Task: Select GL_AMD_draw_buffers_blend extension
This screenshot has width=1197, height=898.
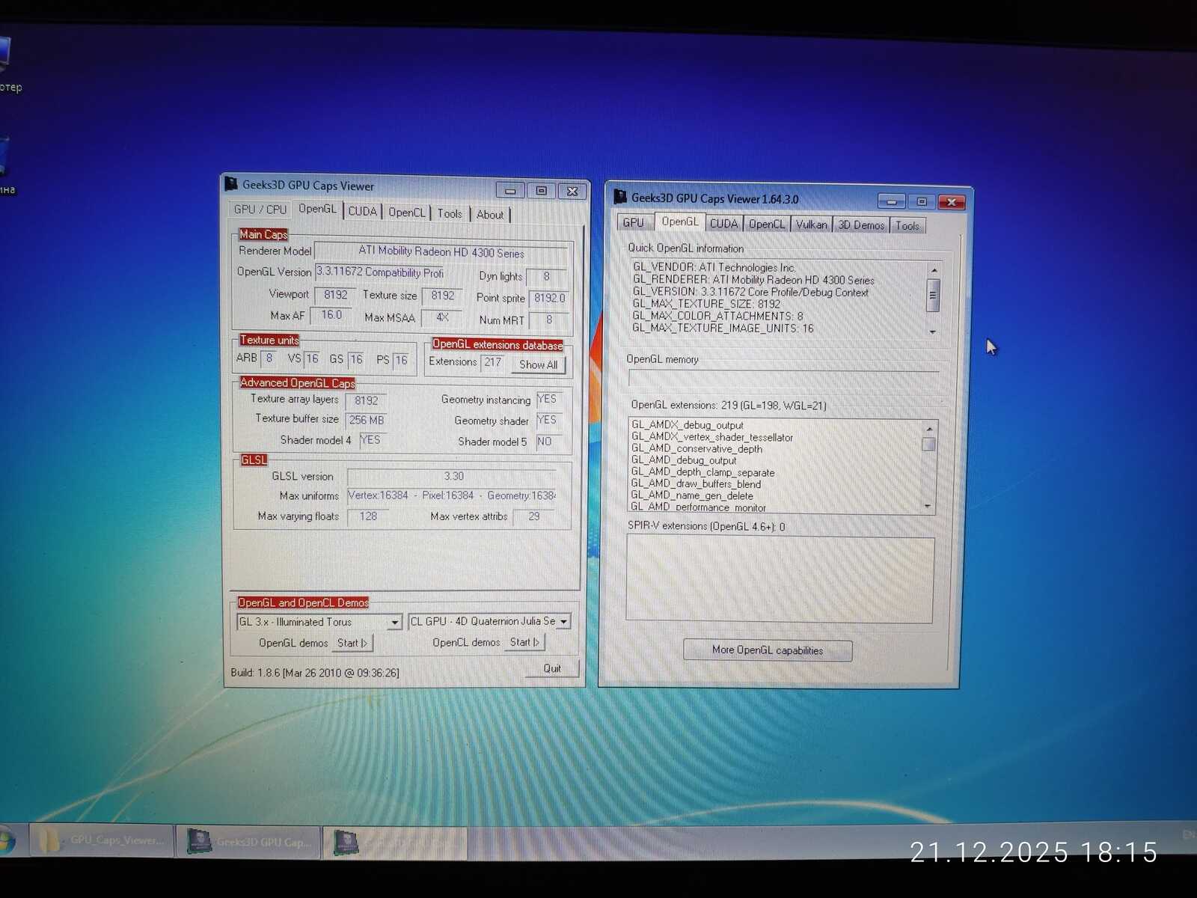Action: click(696, 484)
